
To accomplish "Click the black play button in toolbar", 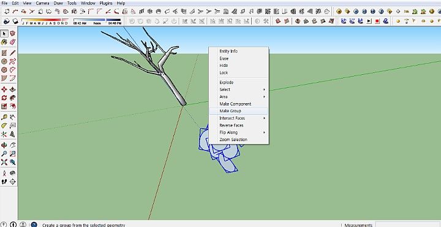I will coord(369,21).
